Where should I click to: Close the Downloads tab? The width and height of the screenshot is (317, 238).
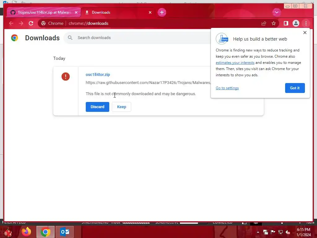coord(150,12)
